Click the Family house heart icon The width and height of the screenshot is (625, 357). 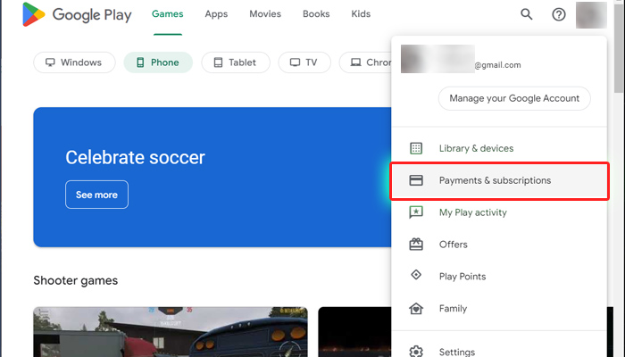point(416,308)
